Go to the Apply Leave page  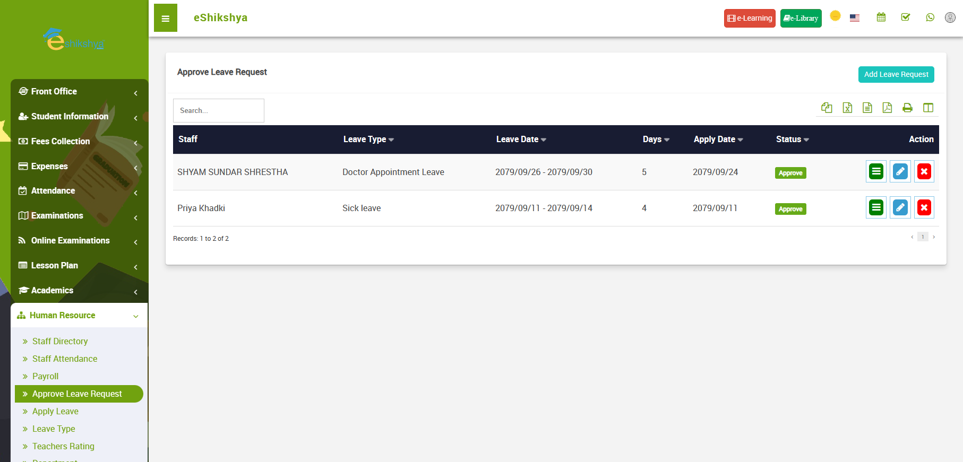pos(55,411)
